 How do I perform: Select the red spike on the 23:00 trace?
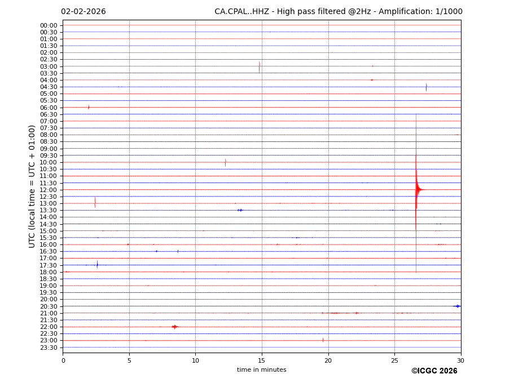pos(323,340)
